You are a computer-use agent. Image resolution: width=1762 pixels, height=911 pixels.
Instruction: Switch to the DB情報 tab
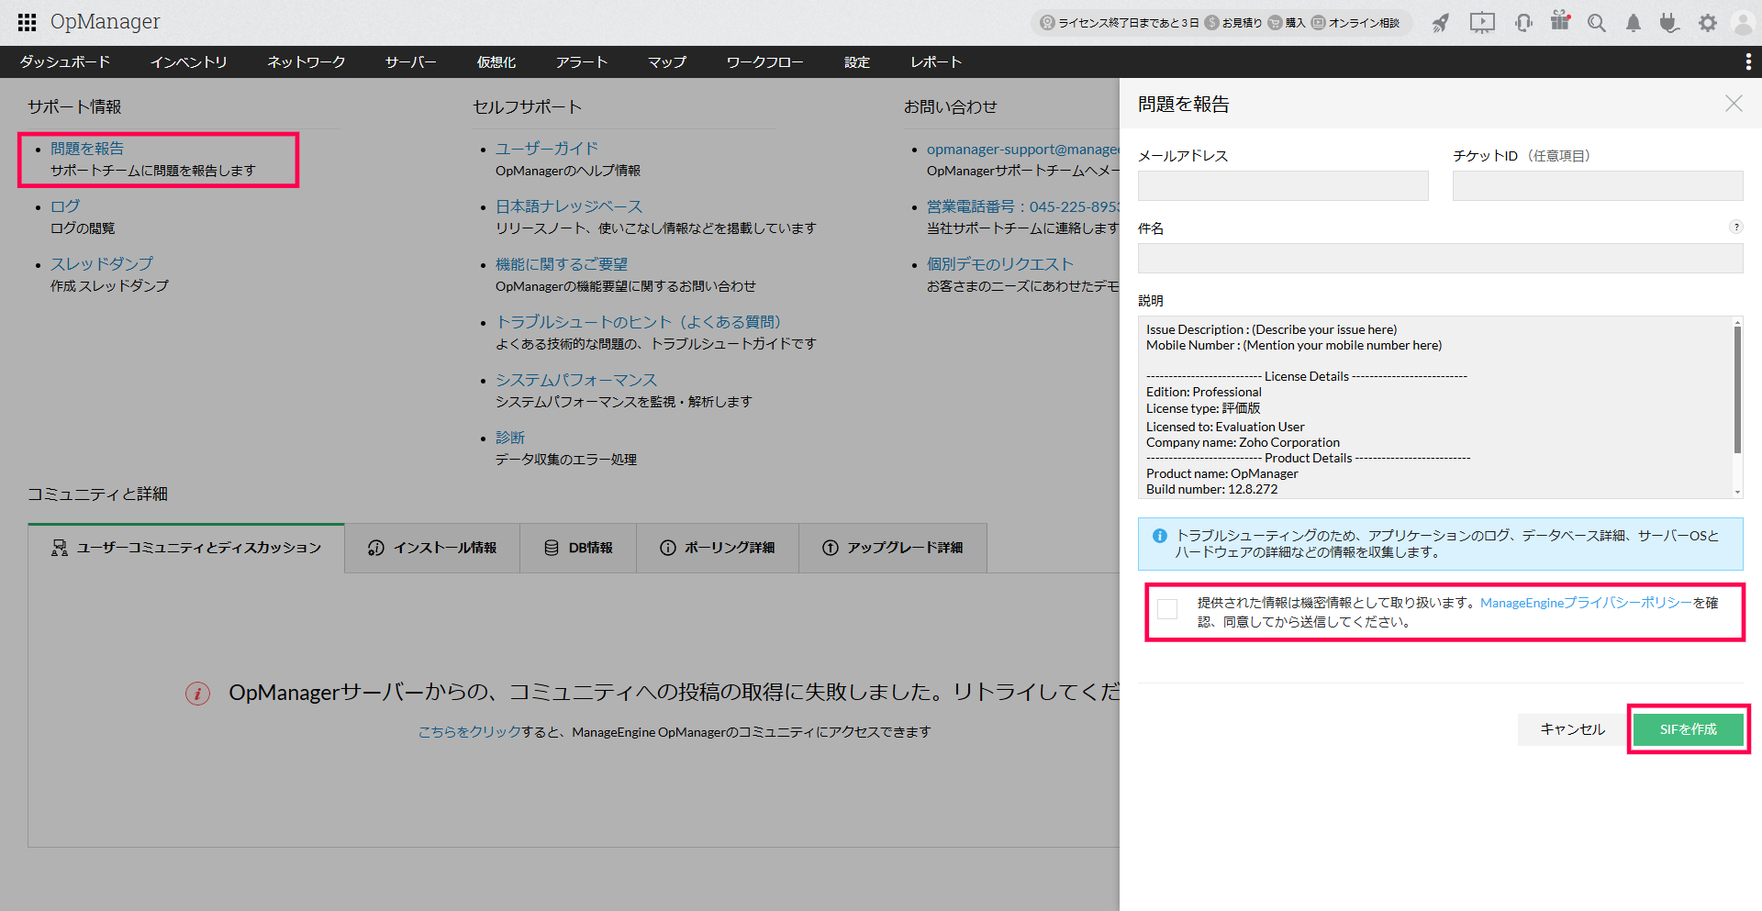pos(577,548)
